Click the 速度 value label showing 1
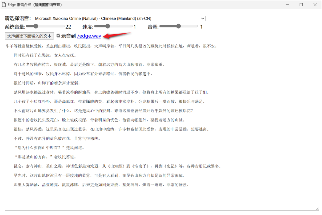The width and height of the screenshot is (322, 215). point(134,26)
